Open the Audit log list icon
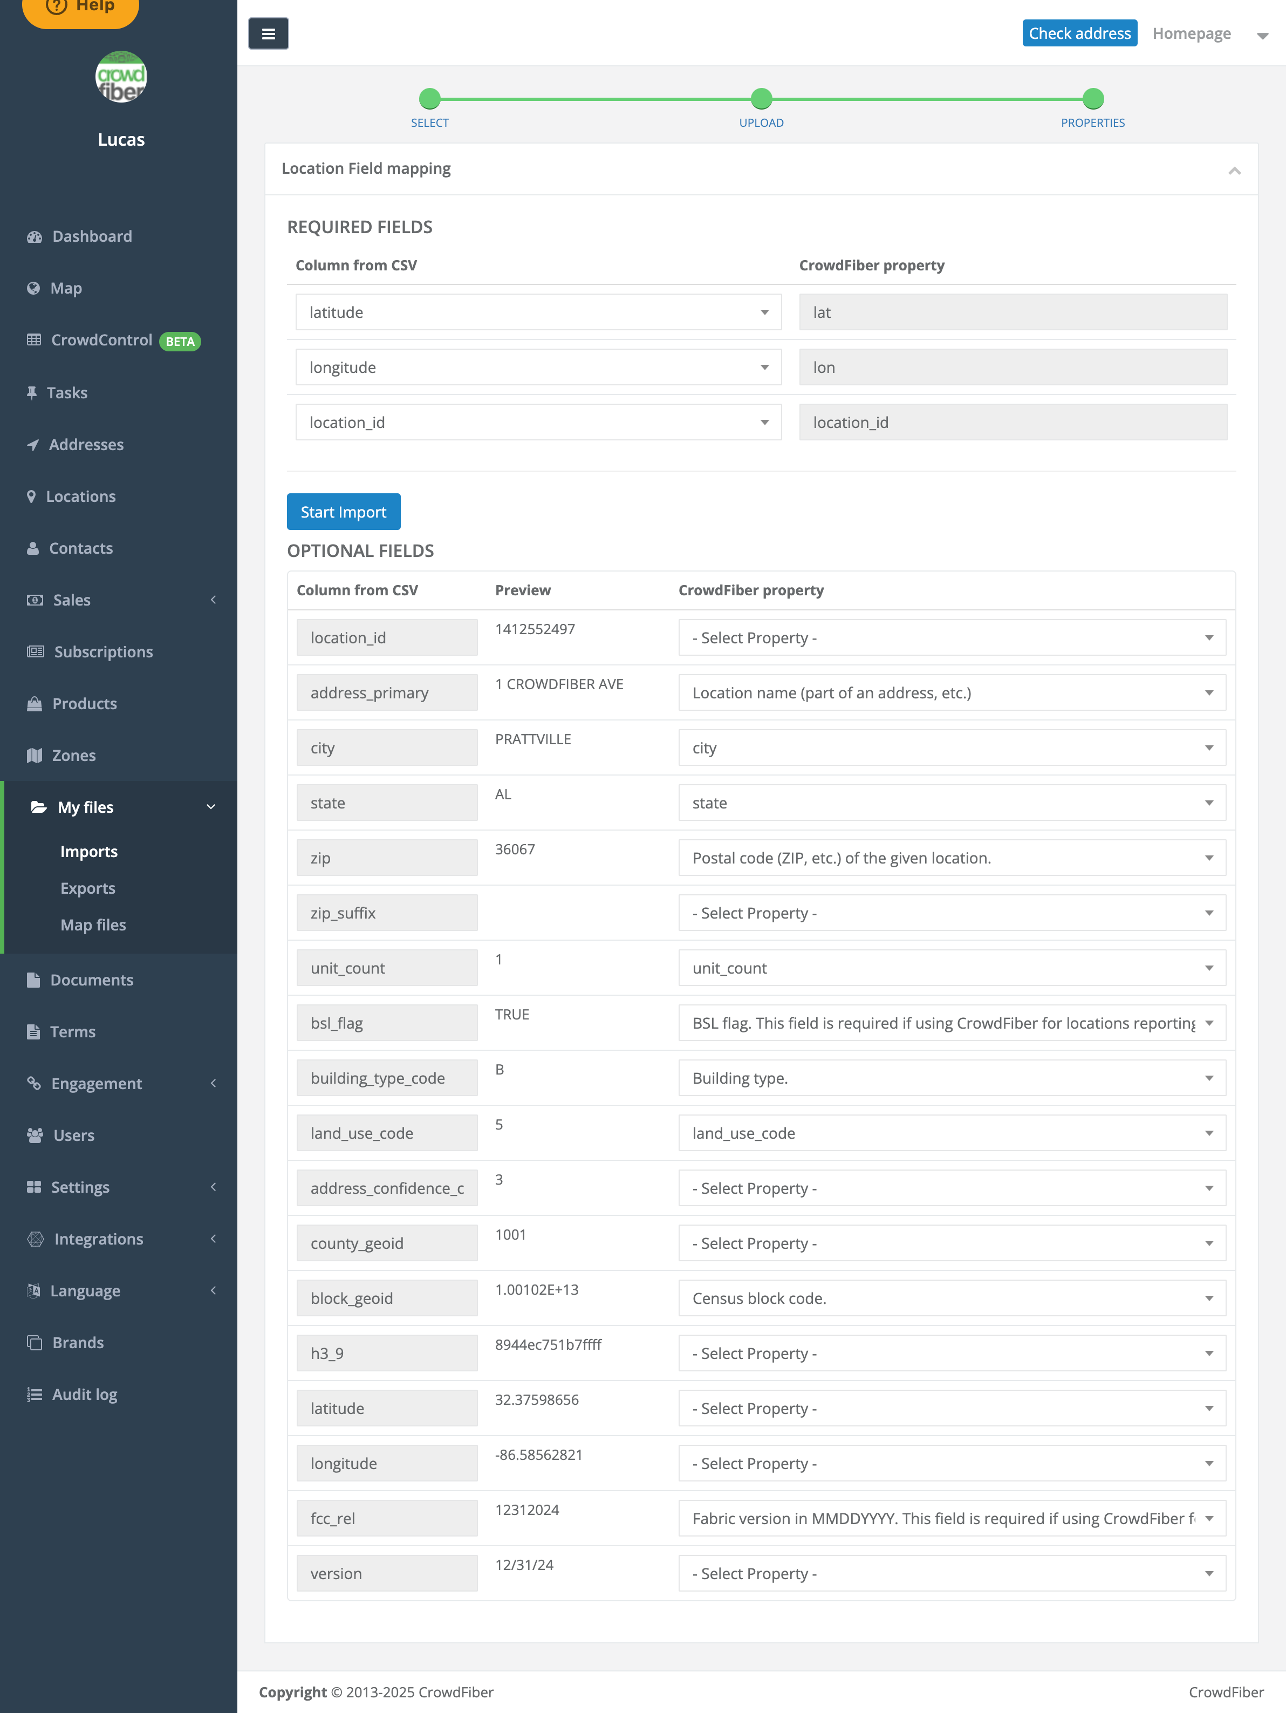This screenshot has height=1713, width=1286. click(35, 1394)
